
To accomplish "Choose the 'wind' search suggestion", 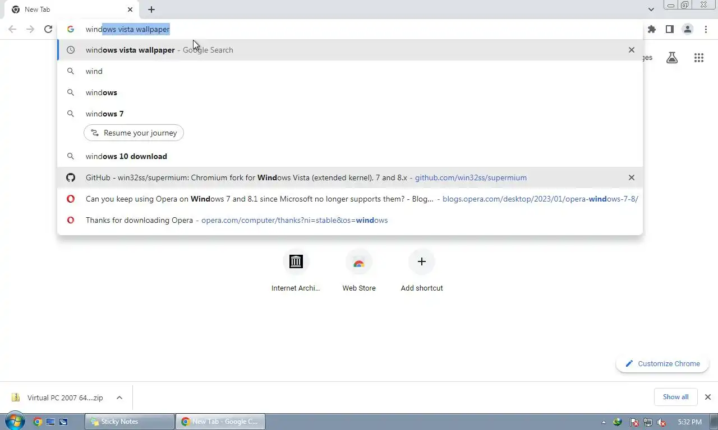I will (x=350, y=71).
